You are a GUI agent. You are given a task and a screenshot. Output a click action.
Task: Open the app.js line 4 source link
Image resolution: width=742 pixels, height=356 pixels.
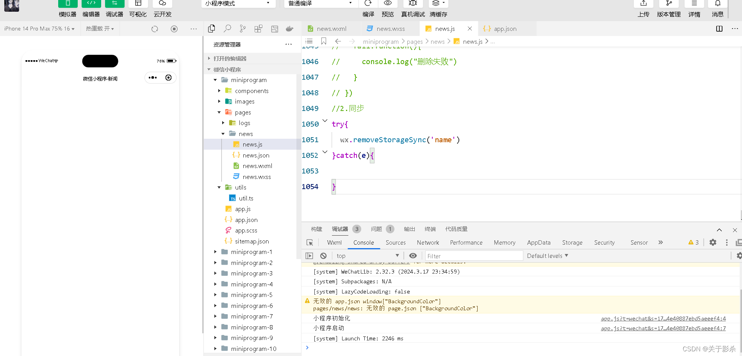click(663, 318)
